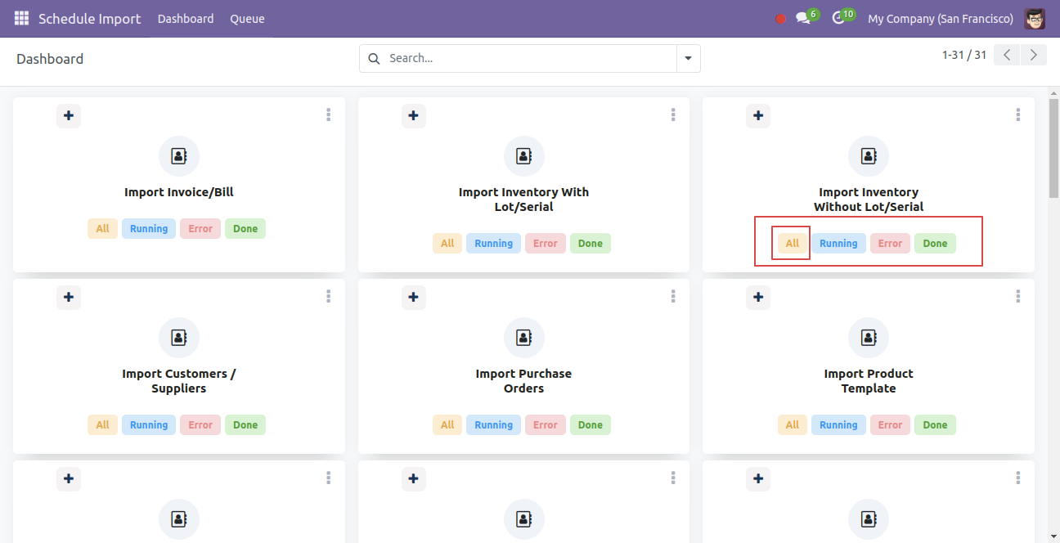Open the apps grid menu icon

21,18
